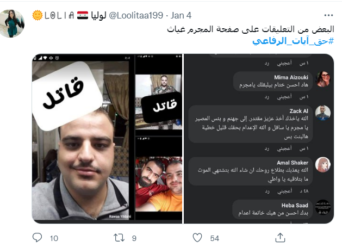Open the dark-mode comments screenshot image

(x=259, y=139)
